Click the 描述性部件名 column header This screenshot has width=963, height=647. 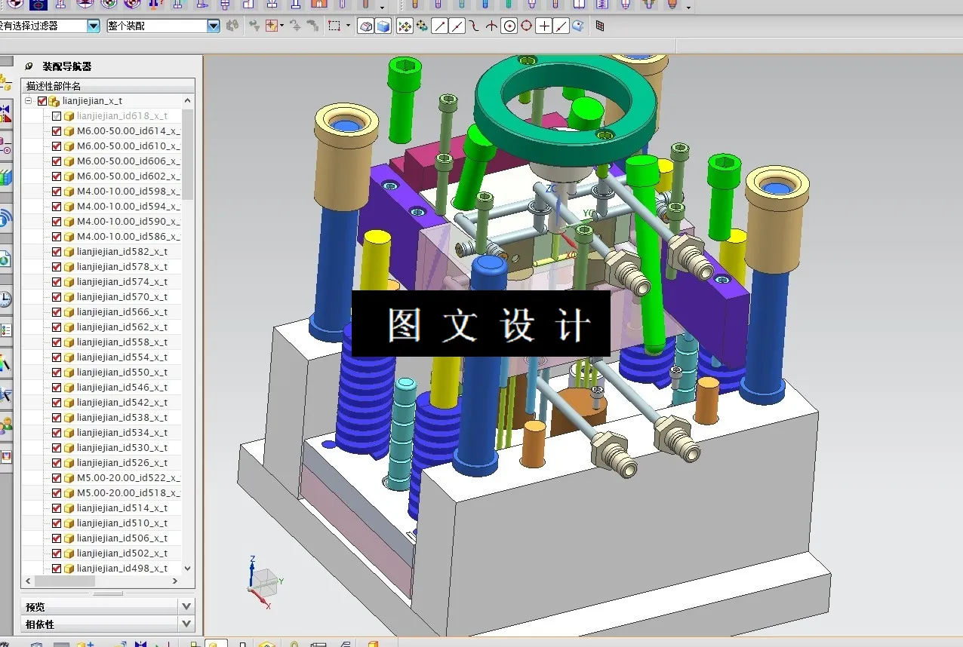(x=108, y=86)
